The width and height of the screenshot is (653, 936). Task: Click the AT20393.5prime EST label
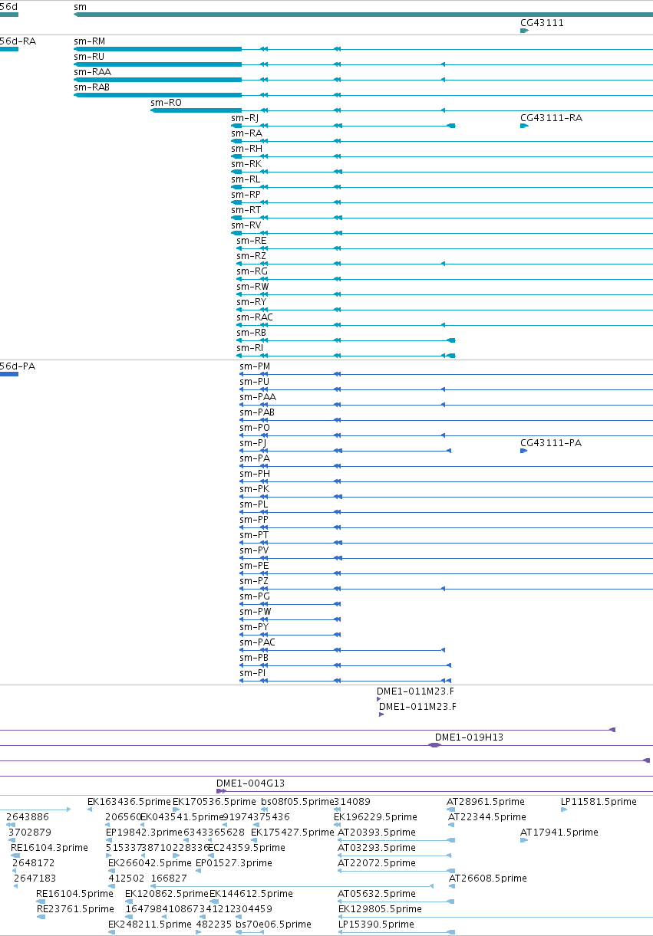377,833
